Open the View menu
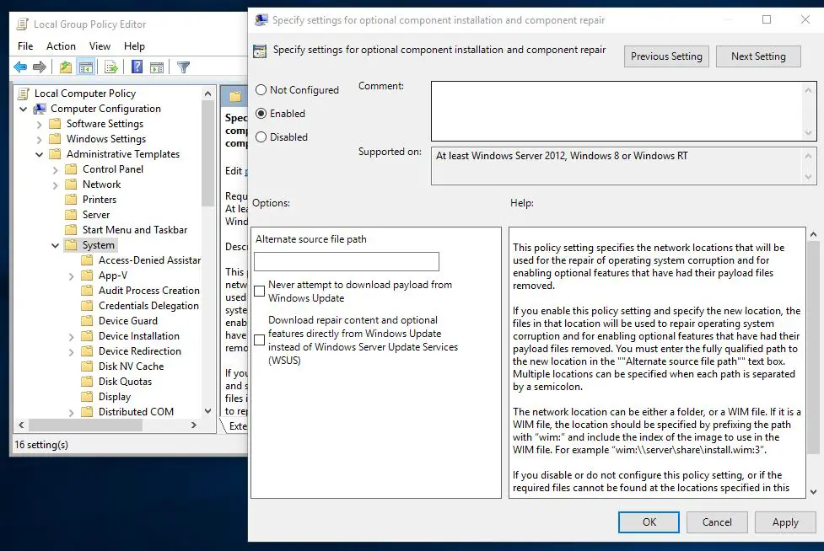This screenshot has height=551, width=824. pos(100,46)
